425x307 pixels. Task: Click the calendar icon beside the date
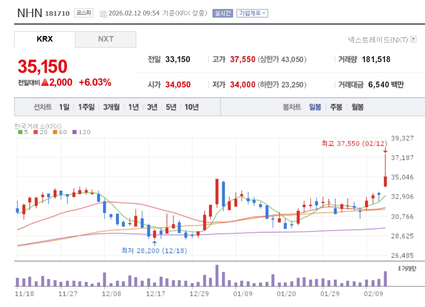[x=103, y=14]
